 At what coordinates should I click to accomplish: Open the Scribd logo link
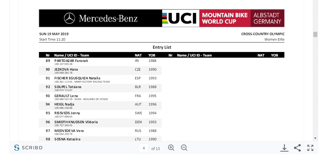28,148
